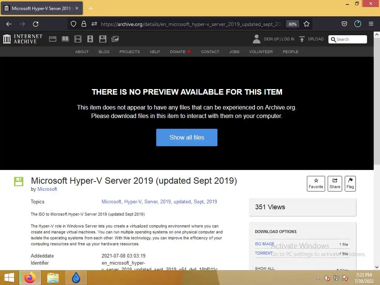
Task: Download the TORRENT option
Action: pyautogui.click(x=264, y=253)
